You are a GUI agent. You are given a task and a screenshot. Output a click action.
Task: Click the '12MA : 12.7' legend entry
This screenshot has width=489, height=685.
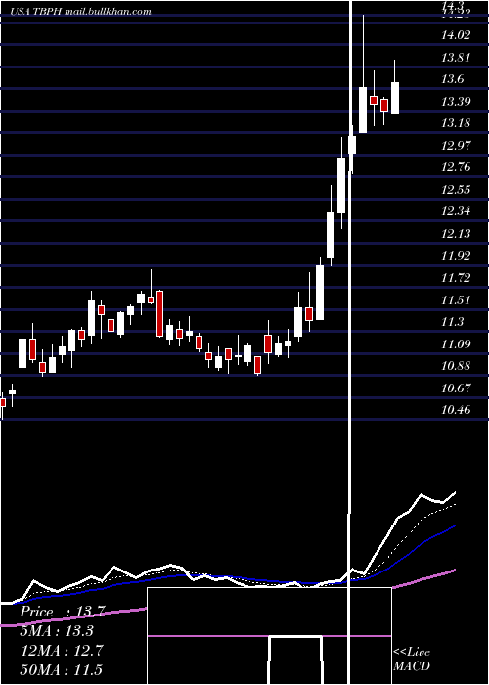pos(62,651)
